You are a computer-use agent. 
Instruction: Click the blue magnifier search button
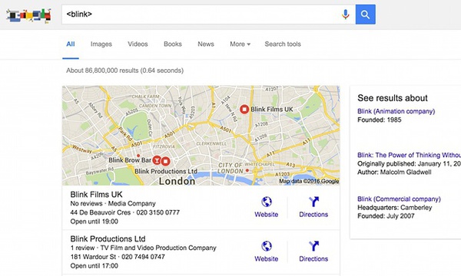pyautogui.click(x=365, y=14)
